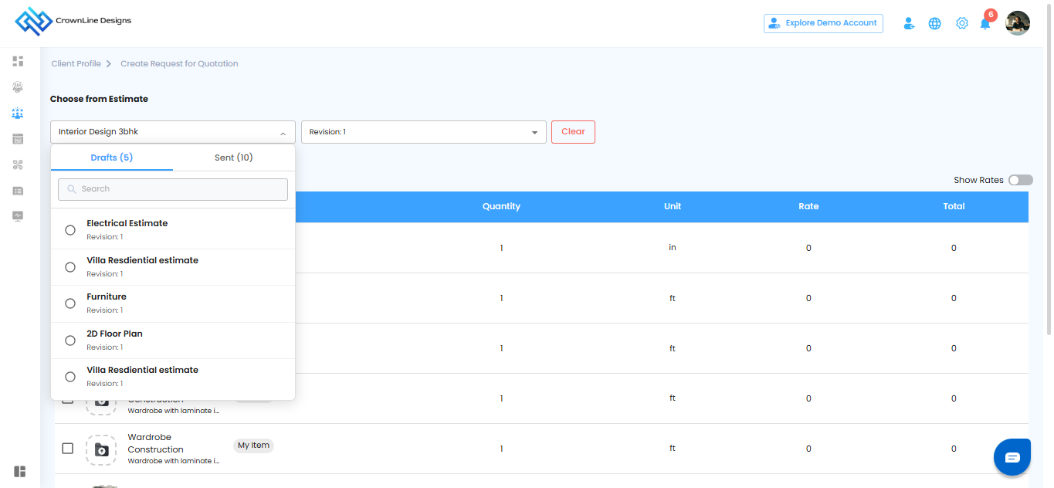Click the Total column header
The width and height of the screenshot is (1054, 488).
tap(954, 206)
